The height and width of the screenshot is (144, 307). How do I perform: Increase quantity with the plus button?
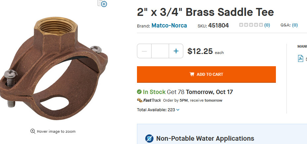176,51
